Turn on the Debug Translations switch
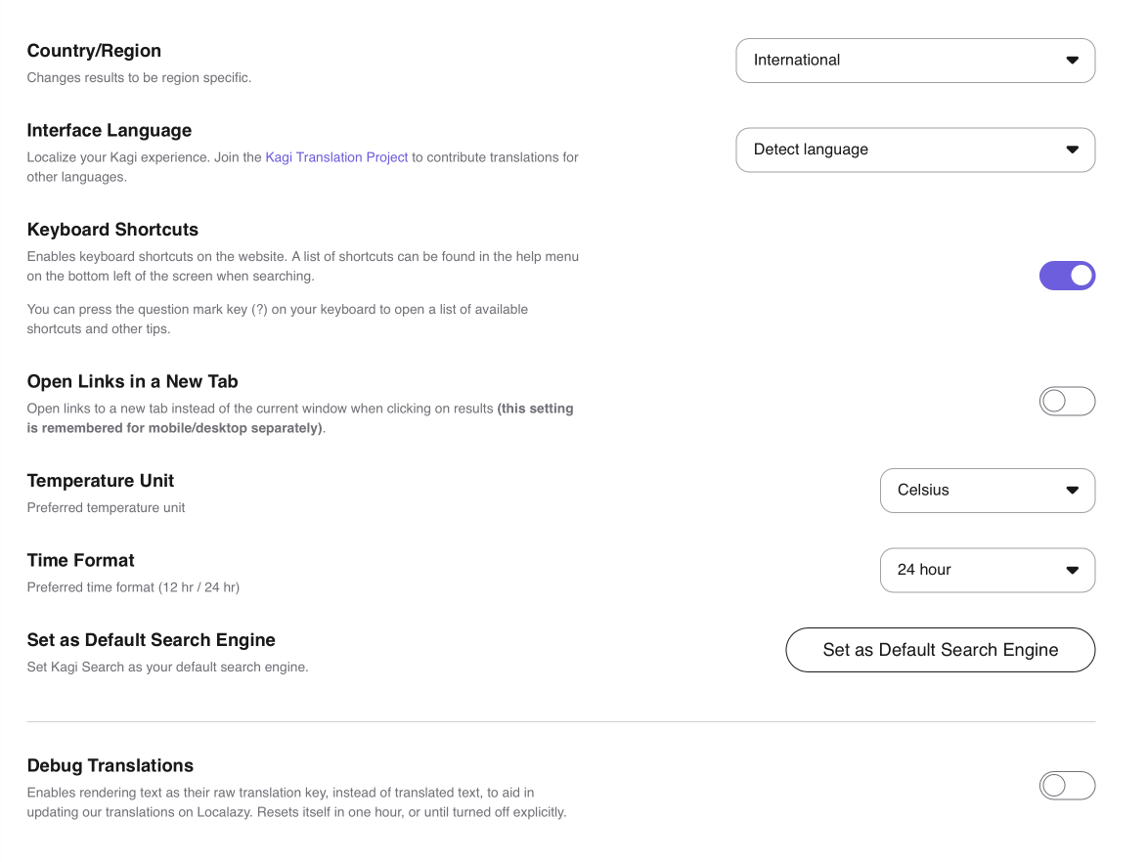1148x862 pixels. click(1067, 786)
